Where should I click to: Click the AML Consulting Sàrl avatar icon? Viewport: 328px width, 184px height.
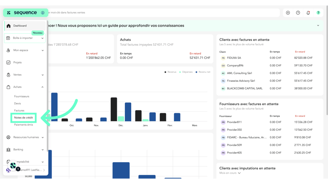tap(223, 73)
